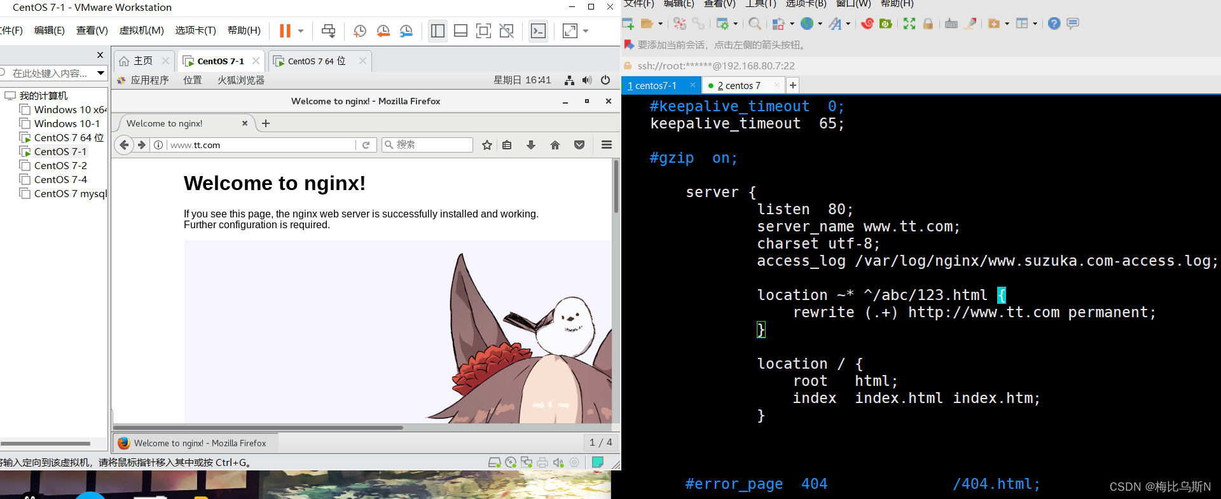The width and height of the screenshot is (1221, 499).
Task: Select CentOS 7-2 in the library tree
Action: [60, 165]
